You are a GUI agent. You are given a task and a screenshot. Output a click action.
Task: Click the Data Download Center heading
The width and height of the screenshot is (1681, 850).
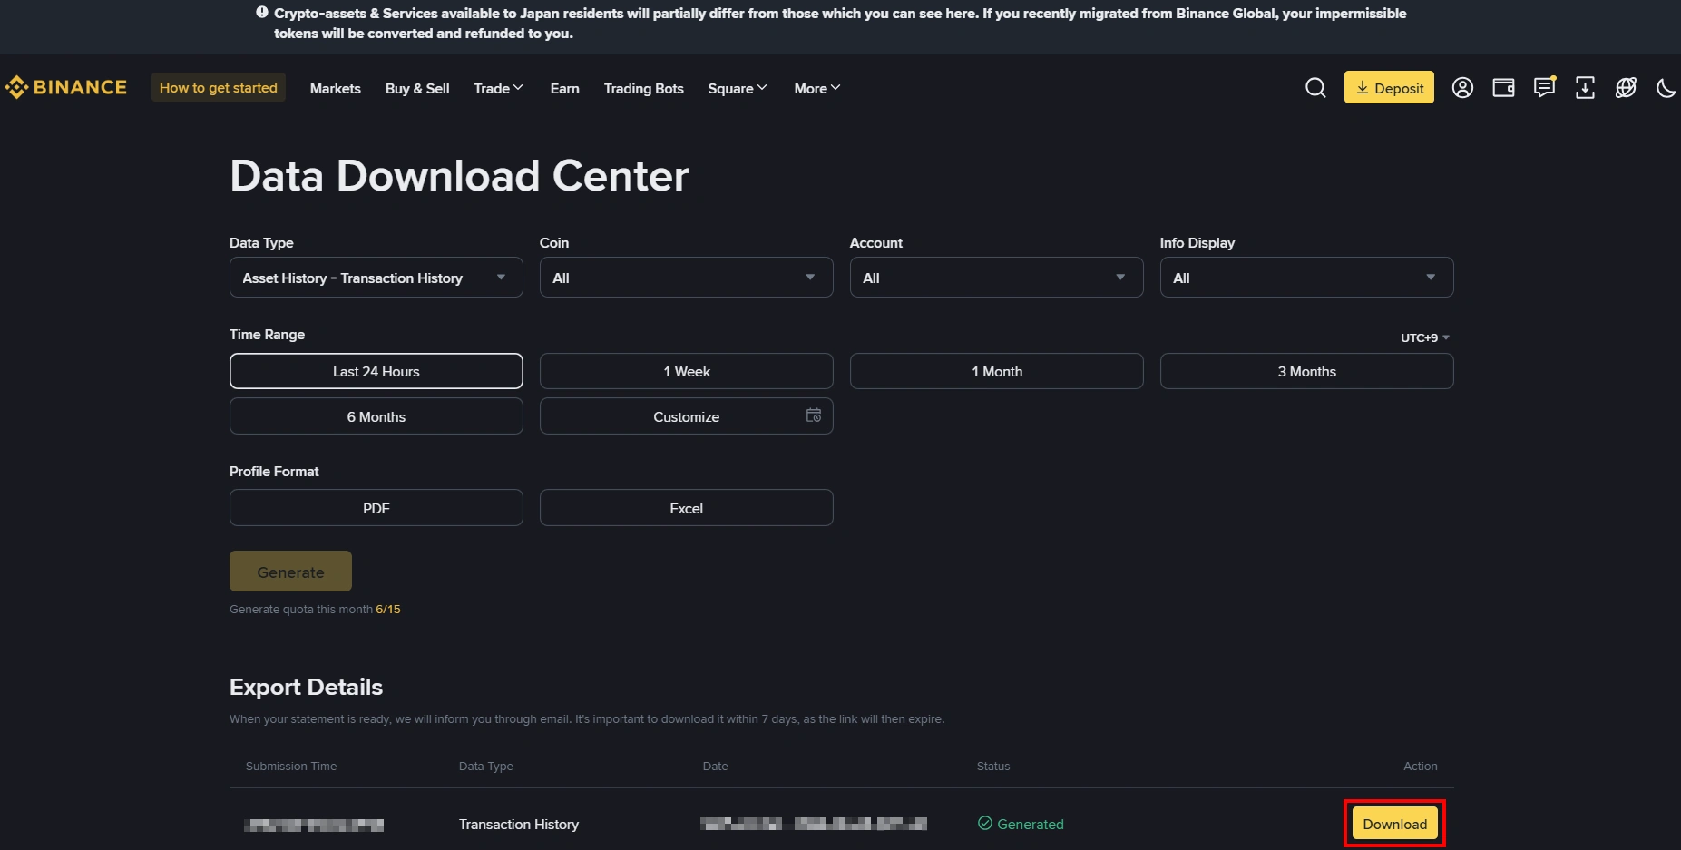tap(459, 176)
